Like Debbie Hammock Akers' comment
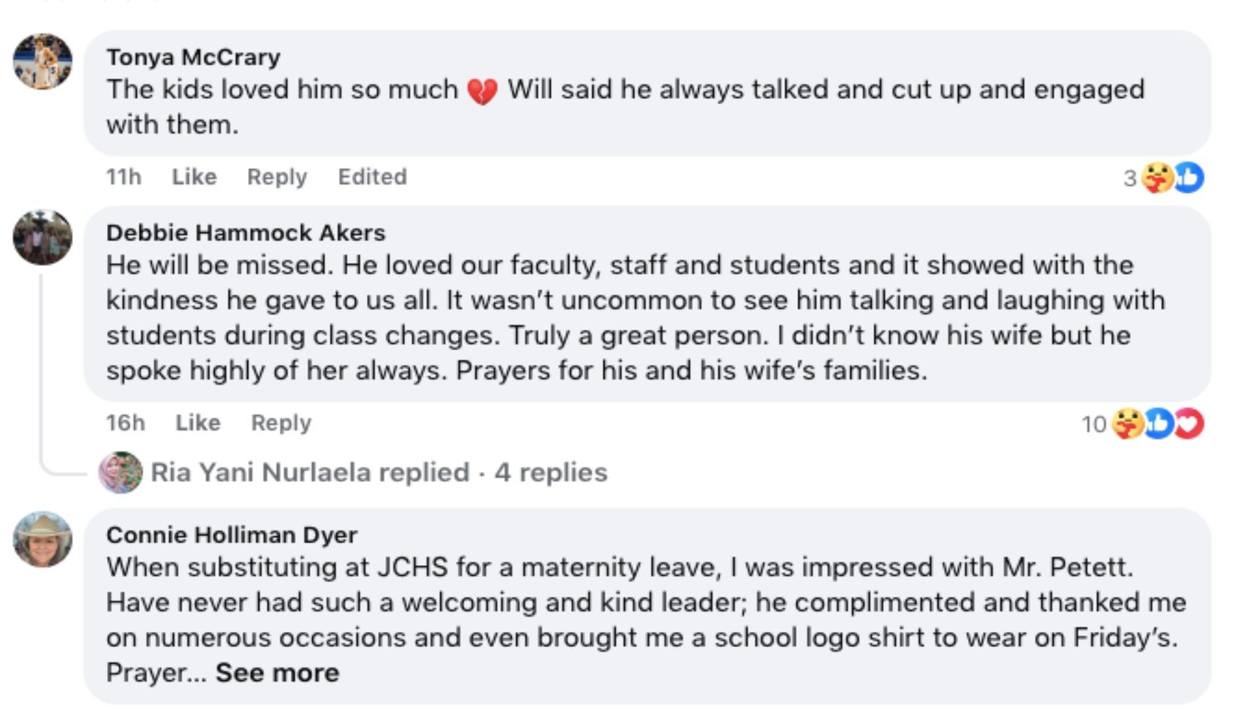The width and height of the screenshot is (1260, 708). [198, 423]
